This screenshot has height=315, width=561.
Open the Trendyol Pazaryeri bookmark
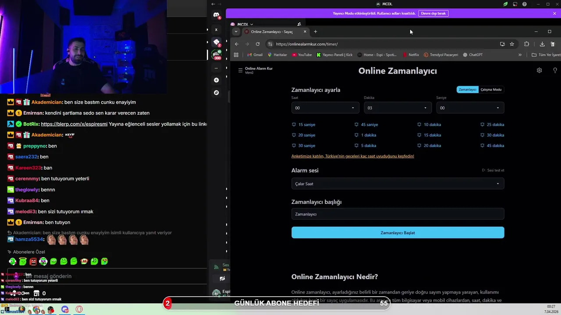[441, 55]
